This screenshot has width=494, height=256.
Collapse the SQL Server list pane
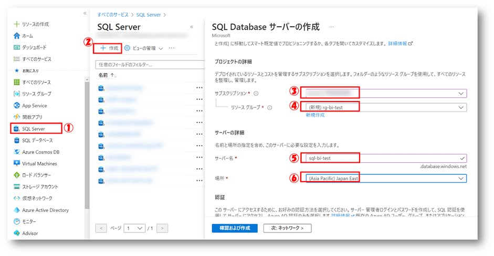tap(192, 27)
